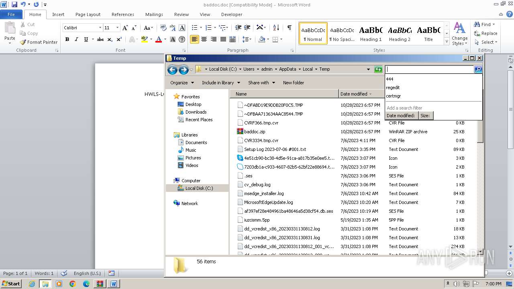Select the baddoc.zip file

click(x=255, y=132)
